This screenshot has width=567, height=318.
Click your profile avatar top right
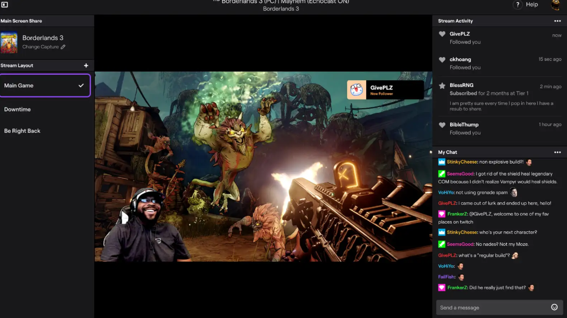[x=555, y=5]
